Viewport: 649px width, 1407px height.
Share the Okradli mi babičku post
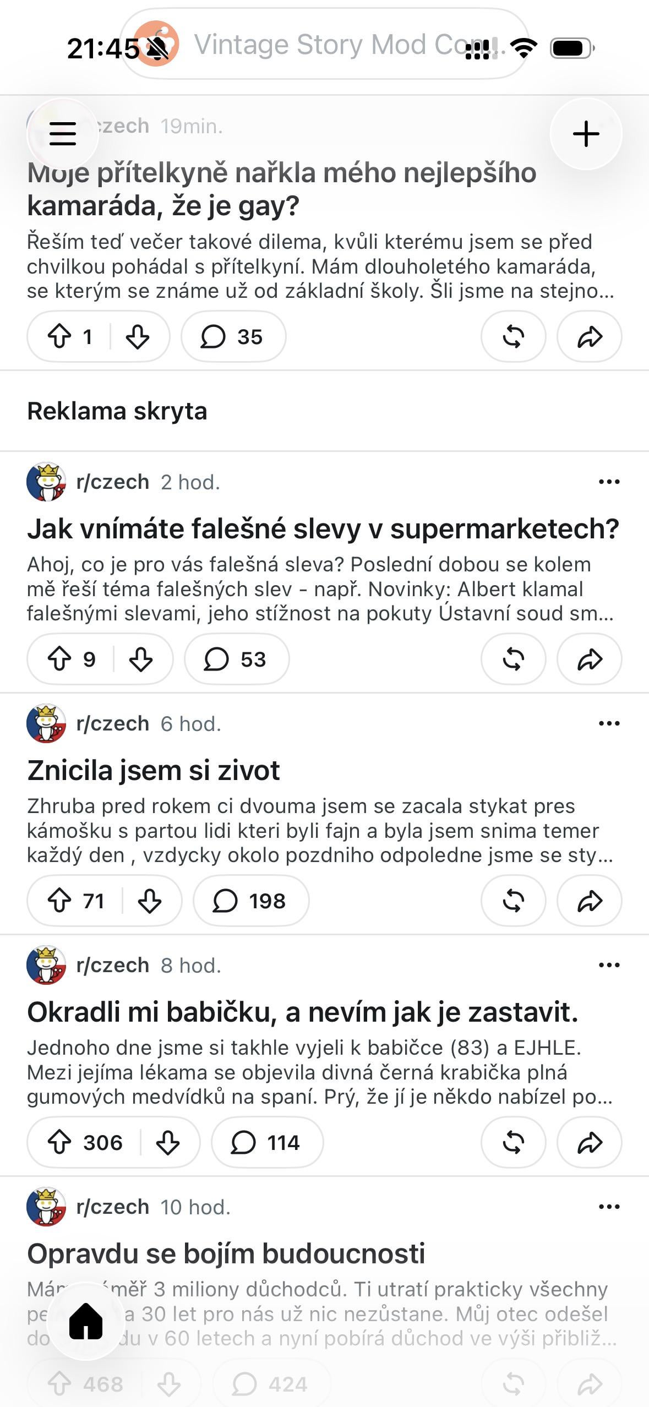[x=590, y=1142]
